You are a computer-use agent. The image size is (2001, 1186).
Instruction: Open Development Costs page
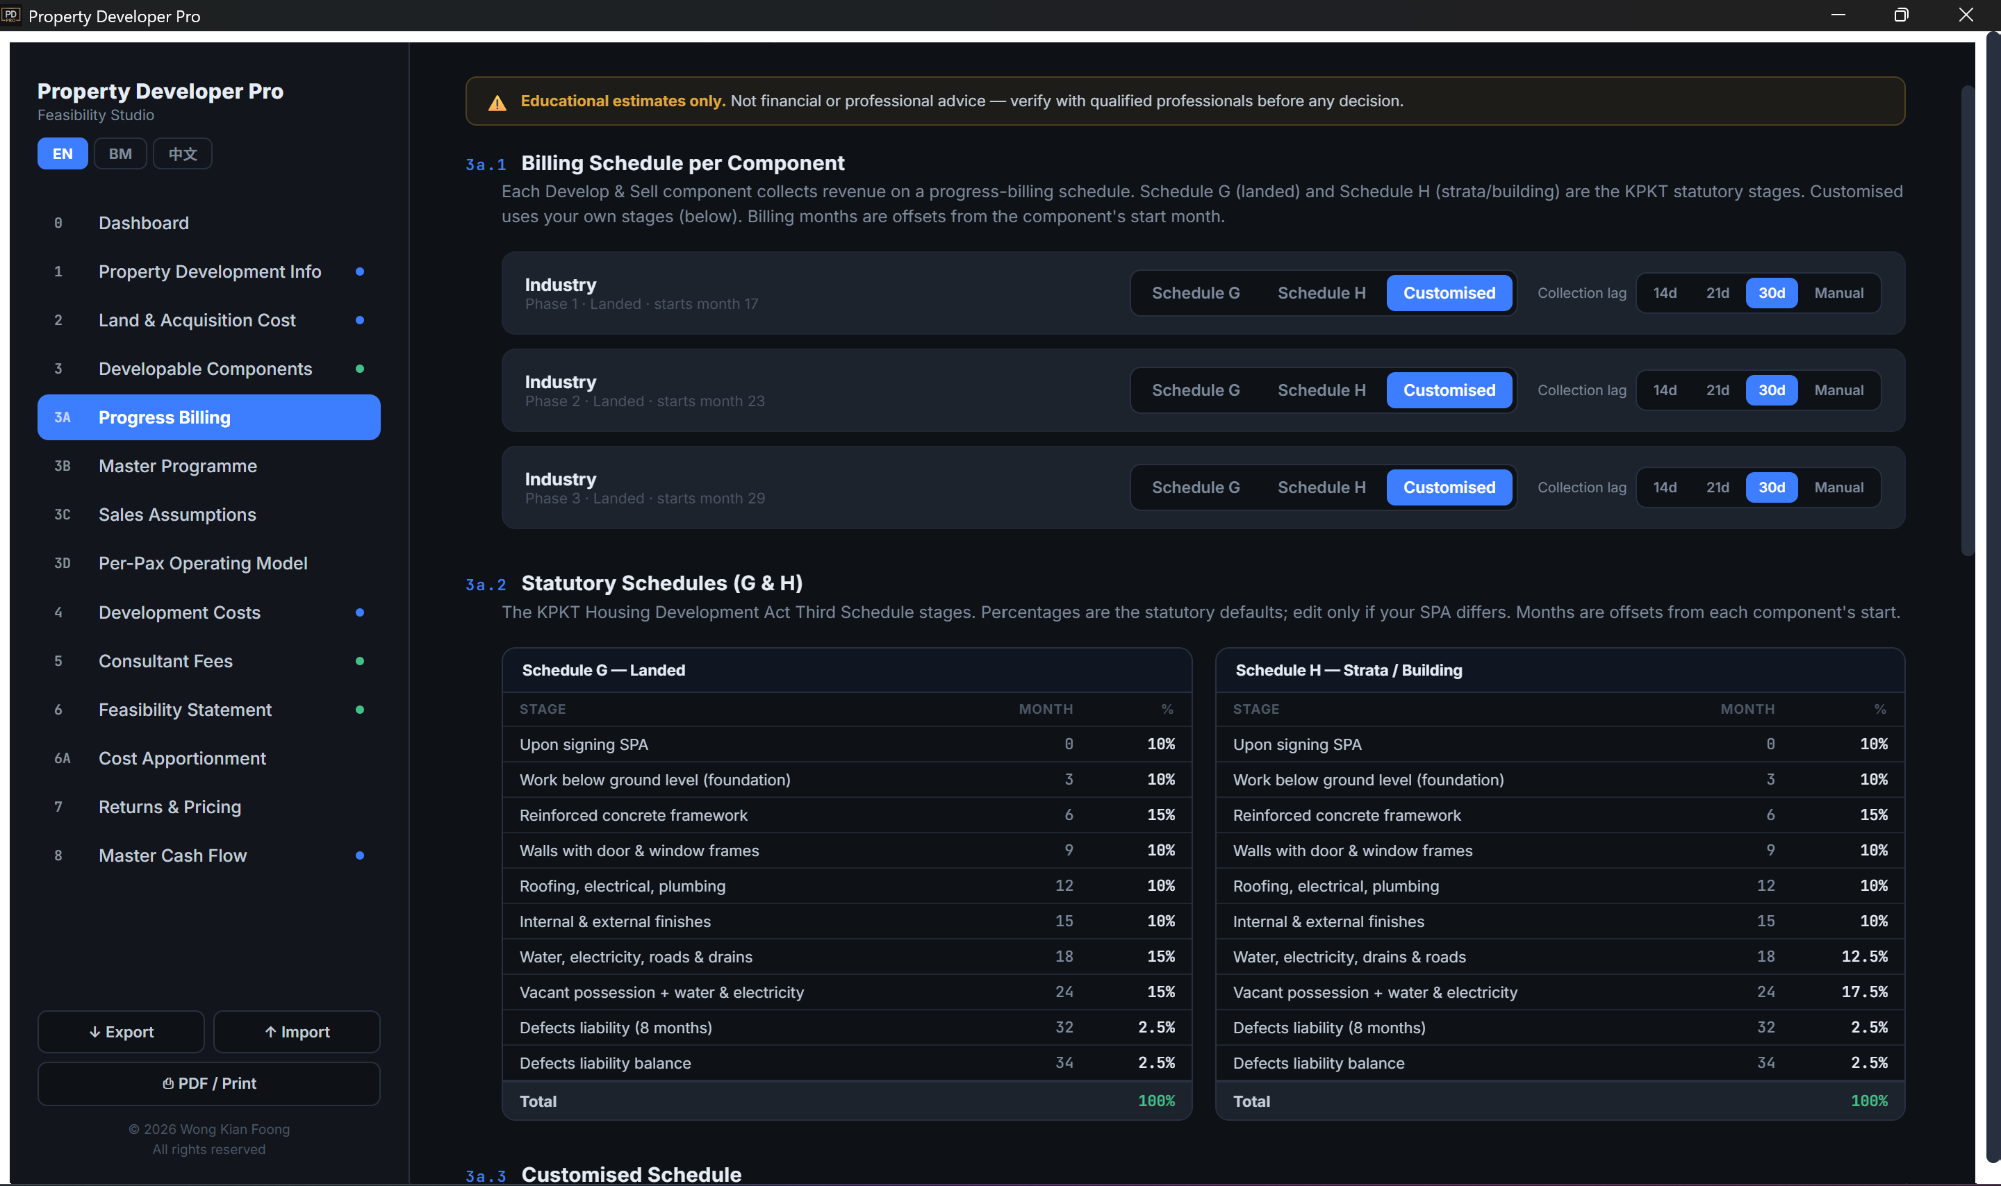coord(208,612)
